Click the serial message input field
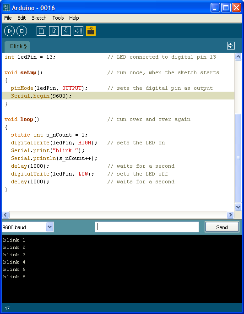 coord(147,227)
